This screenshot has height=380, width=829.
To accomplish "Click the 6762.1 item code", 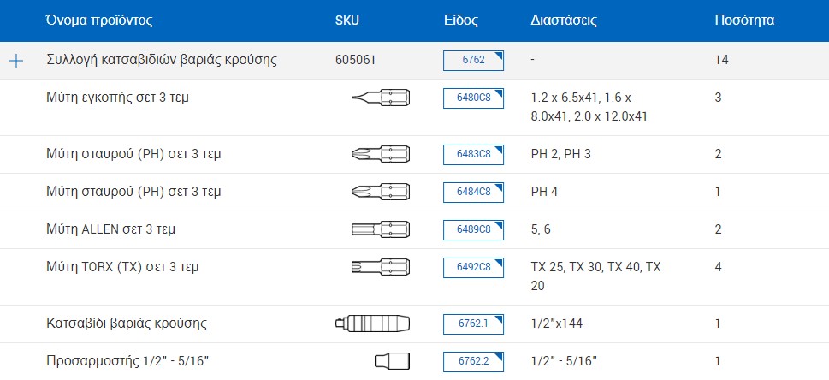I will pos(473,324).
